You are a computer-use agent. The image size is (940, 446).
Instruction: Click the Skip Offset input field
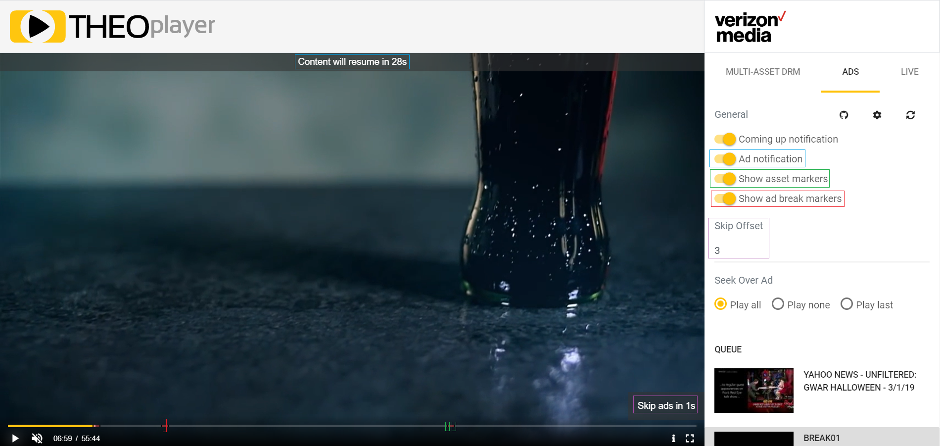tap(738, 250)
